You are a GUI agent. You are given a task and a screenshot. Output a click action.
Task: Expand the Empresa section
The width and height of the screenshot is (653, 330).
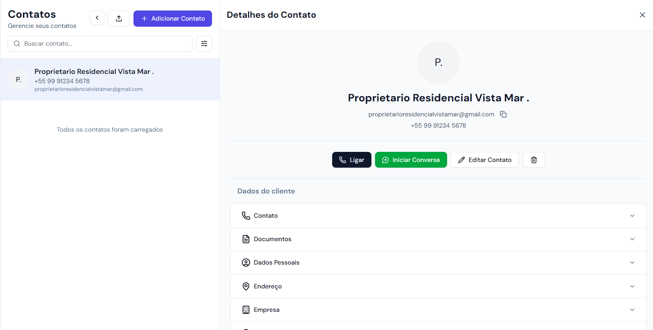438,310
